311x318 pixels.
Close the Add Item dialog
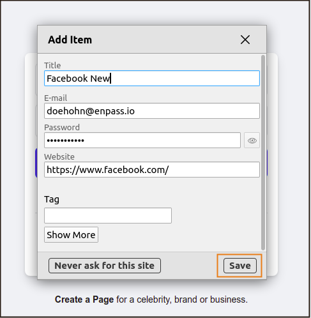coord(245,40)
